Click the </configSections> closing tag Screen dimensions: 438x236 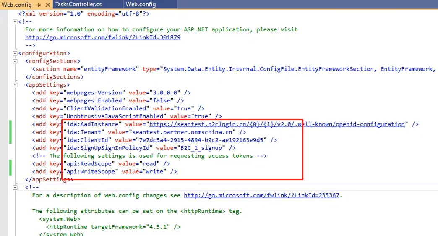(55, 77)
